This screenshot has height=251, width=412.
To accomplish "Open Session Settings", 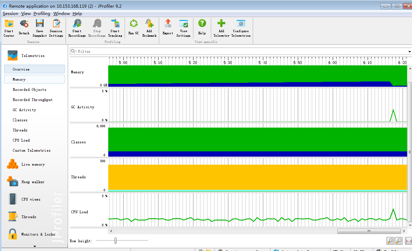I will 56,28.
